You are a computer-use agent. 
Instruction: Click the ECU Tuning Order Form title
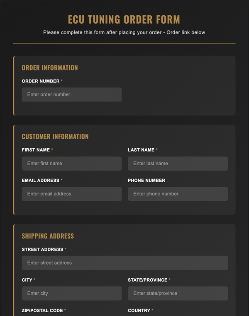124,19
